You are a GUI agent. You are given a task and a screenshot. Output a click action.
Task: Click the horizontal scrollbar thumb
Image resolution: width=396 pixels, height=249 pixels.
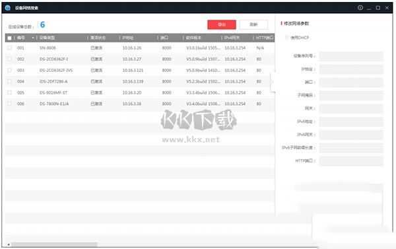click(54, 244)
